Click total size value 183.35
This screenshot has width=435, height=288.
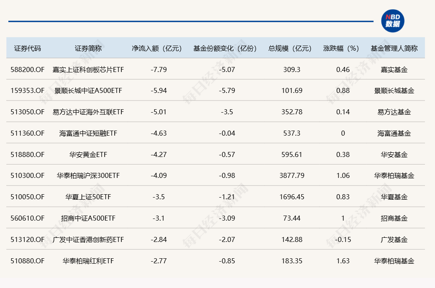tap(292, 261)
